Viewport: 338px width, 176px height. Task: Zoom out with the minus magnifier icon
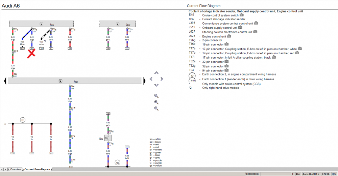point(156,109)
